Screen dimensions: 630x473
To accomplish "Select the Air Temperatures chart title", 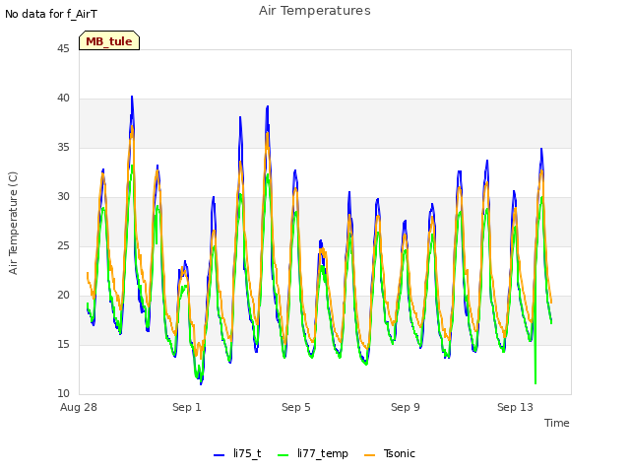I will click(x=315, y=11).
